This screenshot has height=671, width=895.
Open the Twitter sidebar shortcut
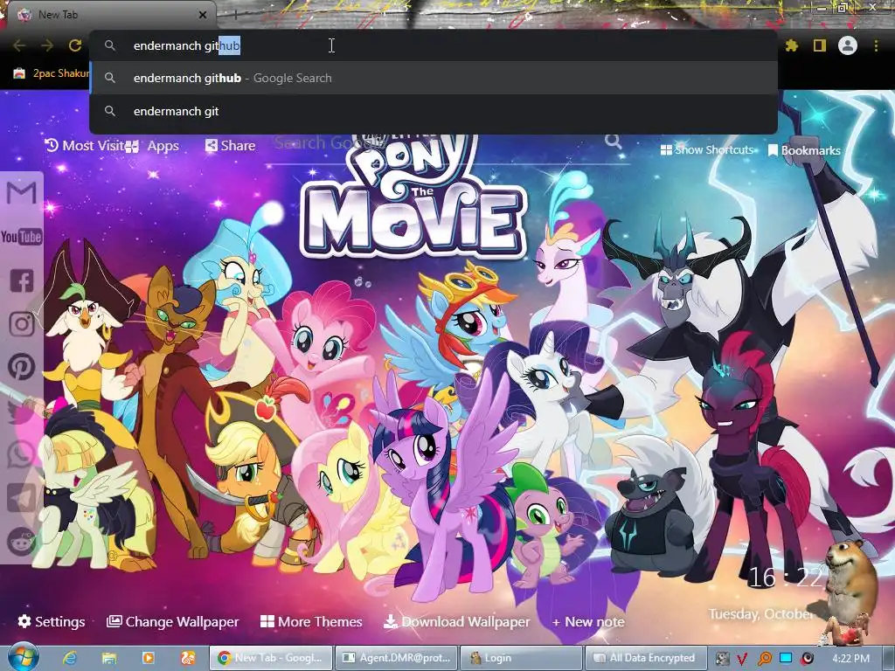(22, 411)
